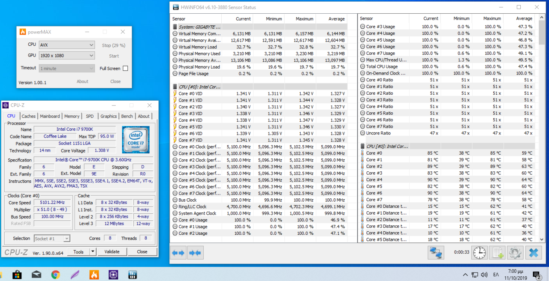Open the GPU resolution dropdown showing 1920 x 1080
This screenshot has height=281, width=549.
click(66, 56)
